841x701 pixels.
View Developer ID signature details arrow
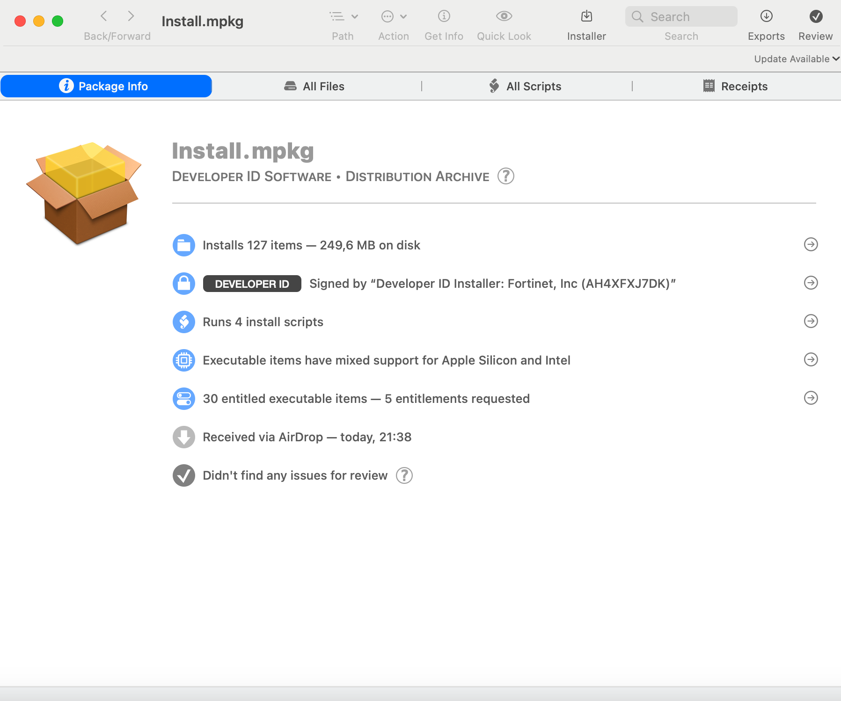click(811, 283)
